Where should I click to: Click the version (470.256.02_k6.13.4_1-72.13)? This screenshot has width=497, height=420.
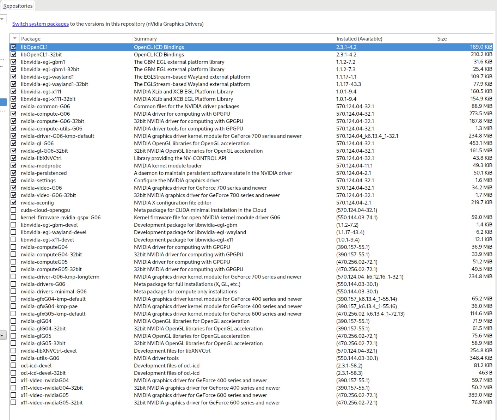click(370, 314)
